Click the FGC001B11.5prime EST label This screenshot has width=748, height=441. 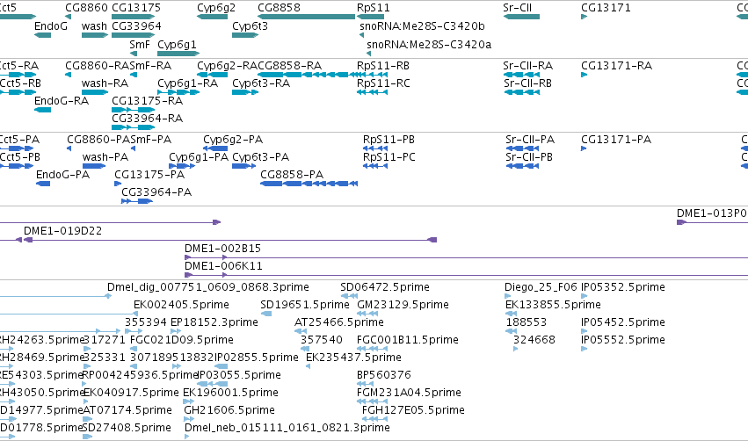click(x=407, y=340)
